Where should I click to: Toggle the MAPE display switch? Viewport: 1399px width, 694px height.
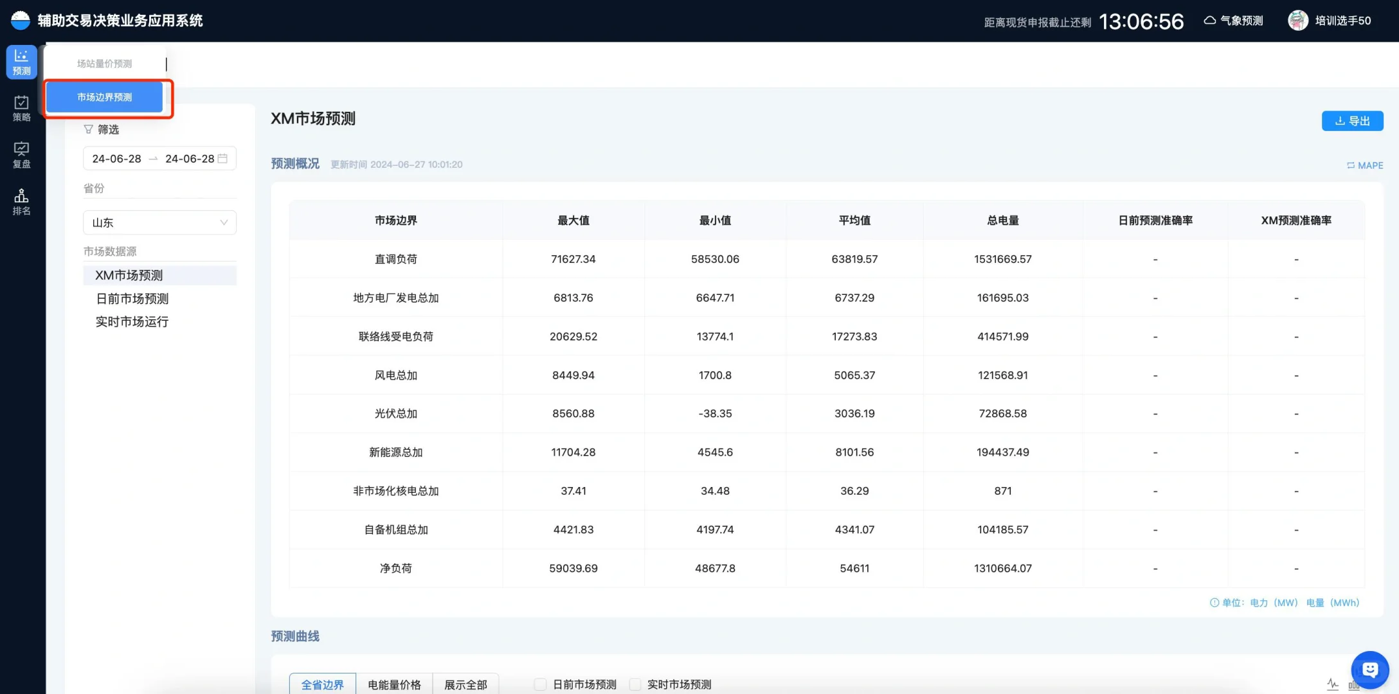click(x=1365, y=165)
